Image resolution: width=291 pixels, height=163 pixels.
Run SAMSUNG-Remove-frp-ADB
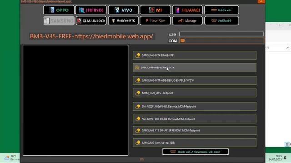[195, 143]
